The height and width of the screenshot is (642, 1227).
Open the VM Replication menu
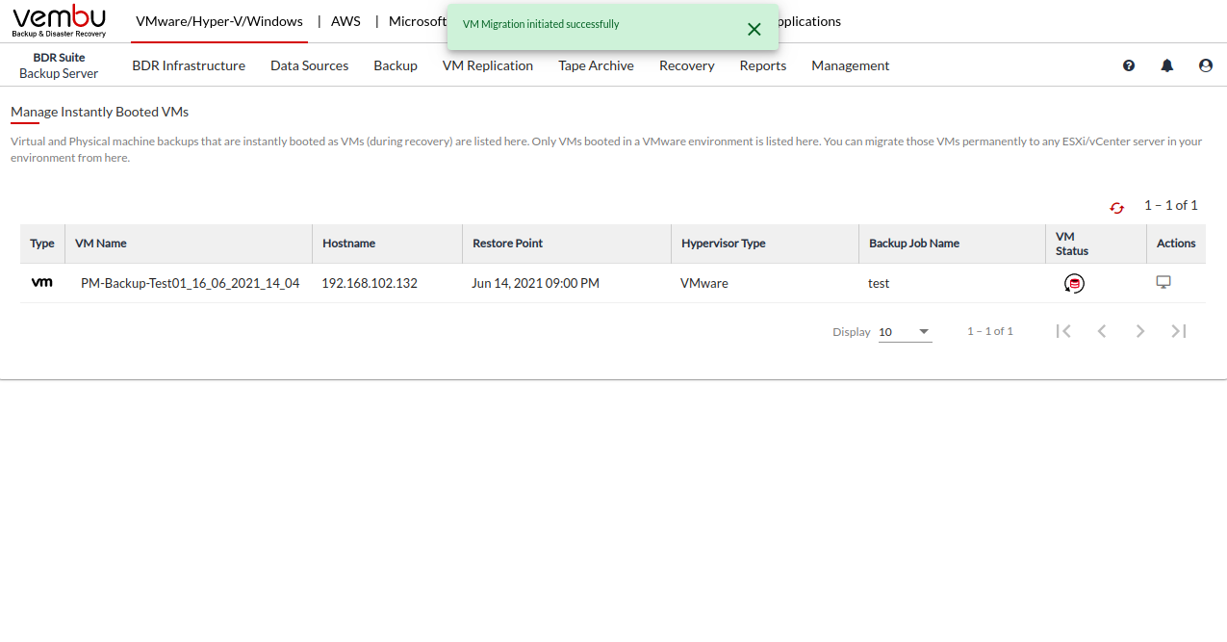(487, 65)
